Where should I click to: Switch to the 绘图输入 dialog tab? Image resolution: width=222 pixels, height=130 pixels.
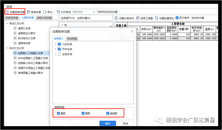[x=59, y=38]
